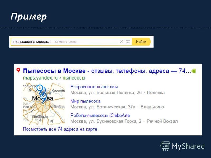The width and height of the screenshot is (211, 158).
Task: Open 'Пылесосы в Москве - отзывы, телефоны, адреса' result
Action: click(107, 71)
